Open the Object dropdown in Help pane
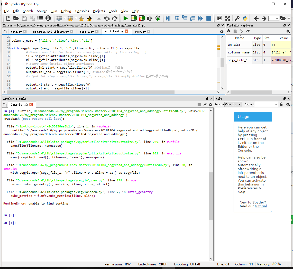 266,104
